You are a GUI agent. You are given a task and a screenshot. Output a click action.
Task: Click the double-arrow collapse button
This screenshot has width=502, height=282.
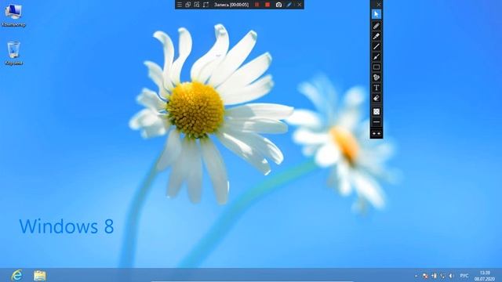pos(376,133)
